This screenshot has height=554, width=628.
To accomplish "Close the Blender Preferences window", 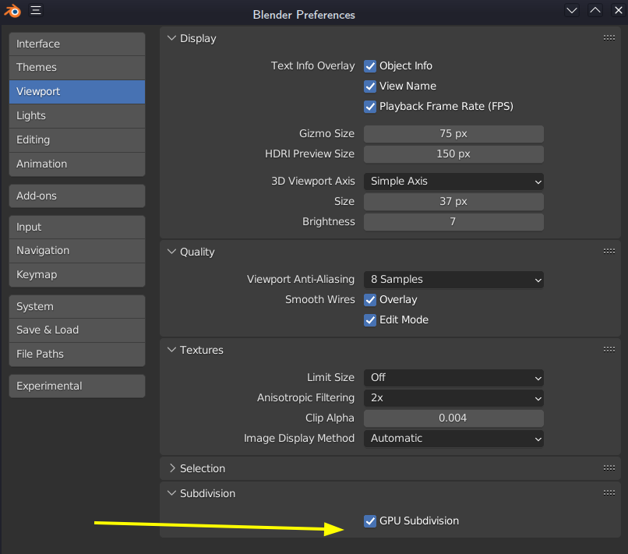I will coord(619,10).
